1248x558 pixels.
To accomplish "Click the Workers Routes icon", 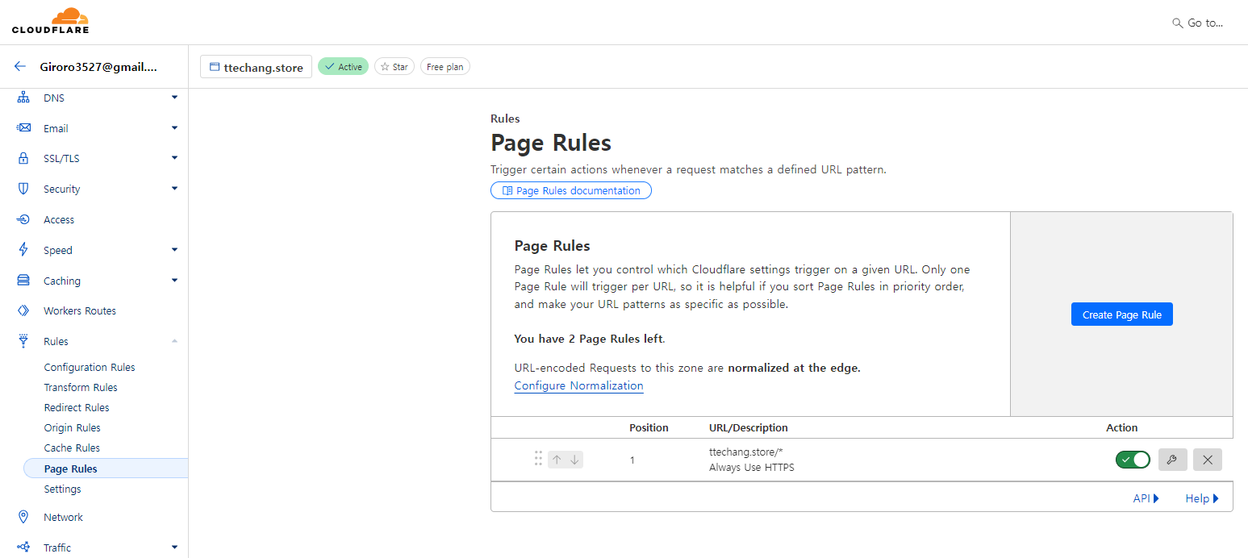I will pyautogui.click(x=23, y=310).
